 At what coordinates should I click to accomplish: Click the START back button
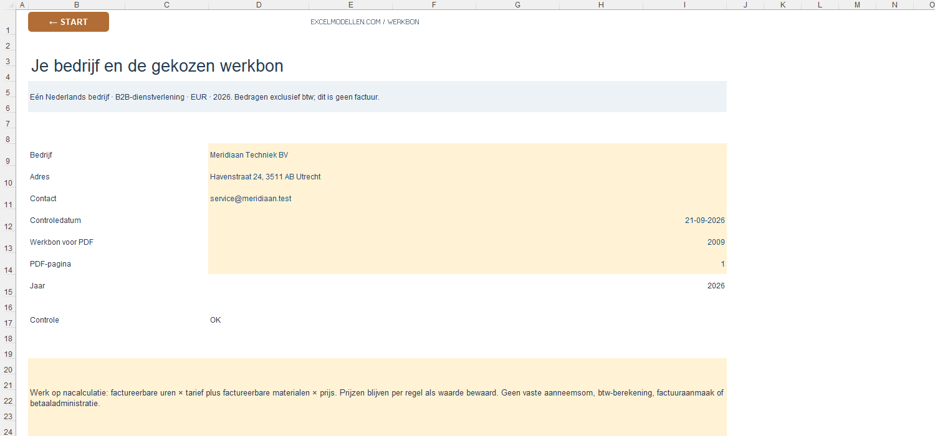(69, 22)
